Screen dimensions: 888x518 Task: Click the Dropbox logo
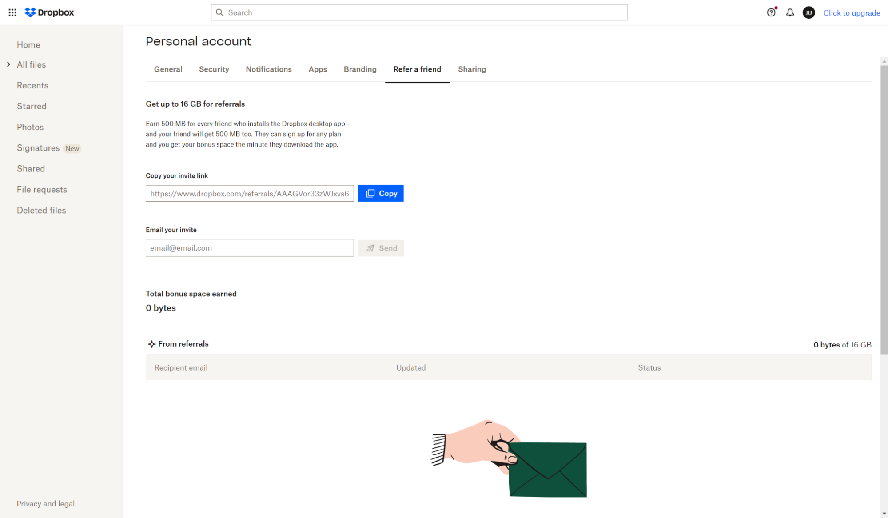tap(49, 12)
